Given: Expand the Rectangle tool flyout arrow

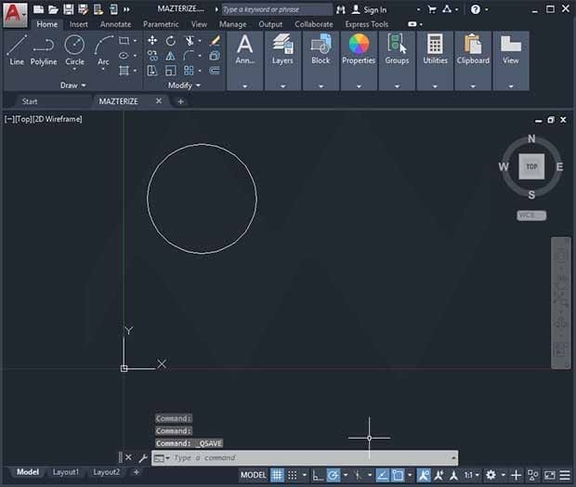Looking at the screenshot, I should click(136, 41).
